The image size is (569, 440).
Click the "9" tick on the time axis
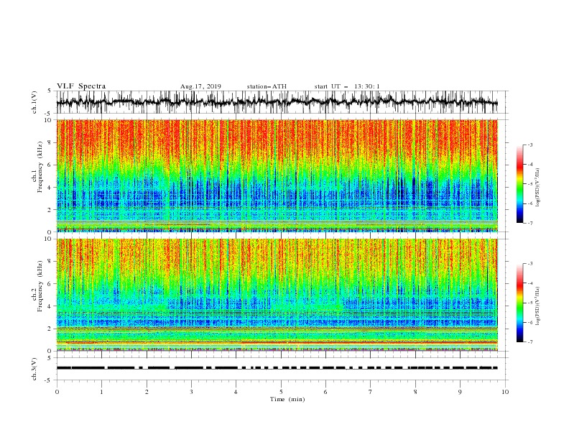(460, 392)
